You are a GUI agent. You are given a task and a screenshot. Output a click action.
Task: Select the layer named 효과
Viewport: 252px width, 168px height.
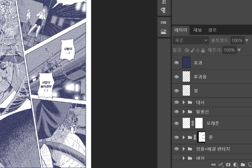198,63
